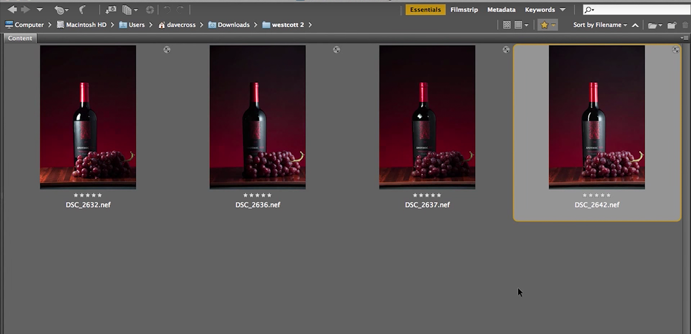Image resolution: width=691 pixels, height=334 pixels.
Task: Navigate to the Downloads breadcrumb folder
Action: (233, 24)
